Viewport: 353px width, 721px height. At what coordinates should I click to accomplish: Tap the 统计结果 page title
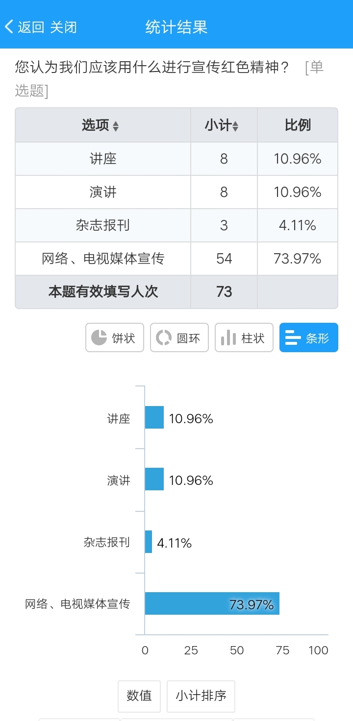point(176,27)
